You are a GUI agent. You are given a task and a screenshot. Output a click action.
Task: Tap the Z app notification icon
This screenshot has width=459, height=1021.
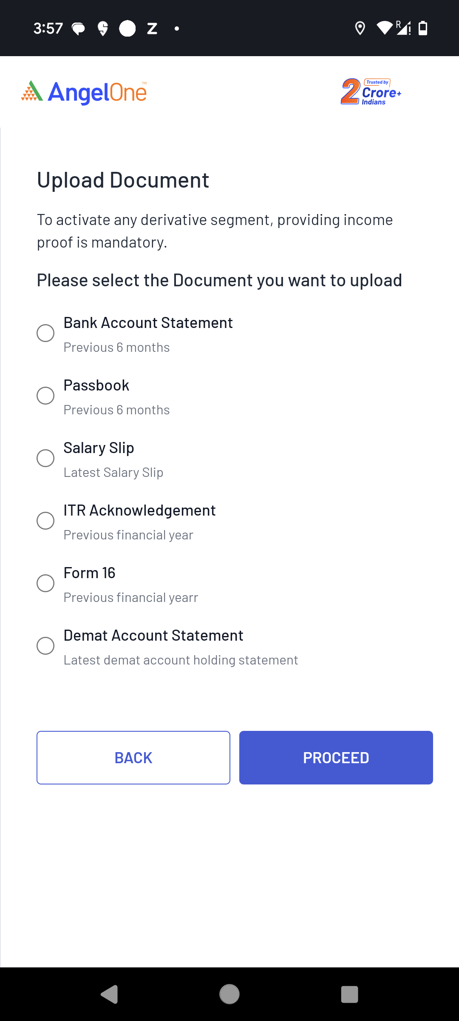152,29
